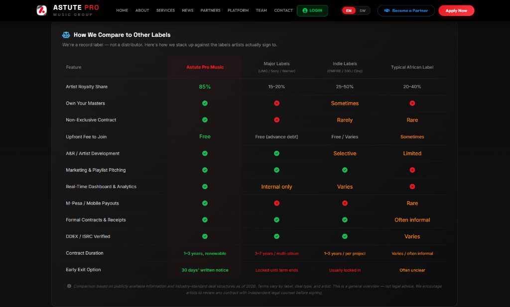
Task: Click Major Labels cross for Non-Exclusive Contract
Action: click(x=276, y=120)
